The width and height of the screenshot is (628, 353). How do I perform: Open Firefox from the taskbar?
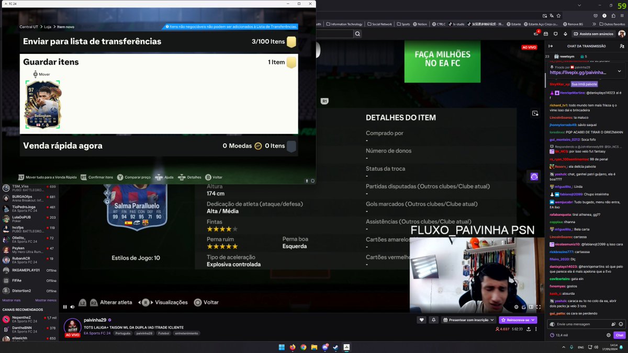pos(293,347)
